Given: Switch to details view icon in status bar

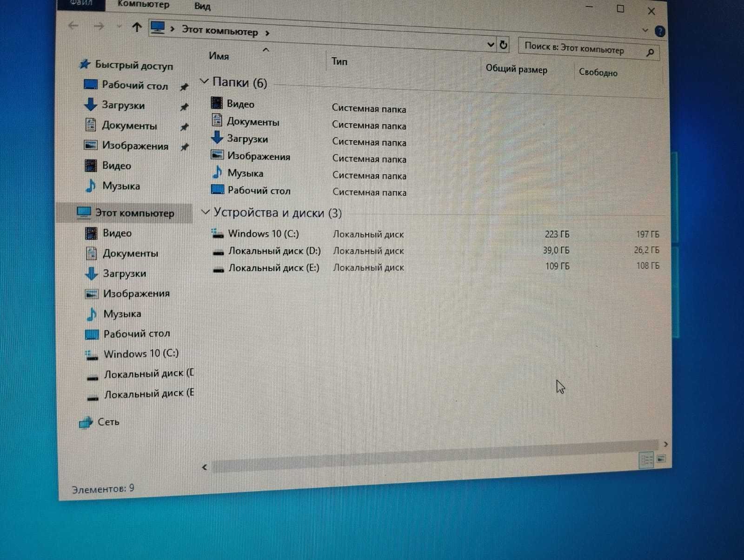Looking at the screenshot, I should pos(646,460).
